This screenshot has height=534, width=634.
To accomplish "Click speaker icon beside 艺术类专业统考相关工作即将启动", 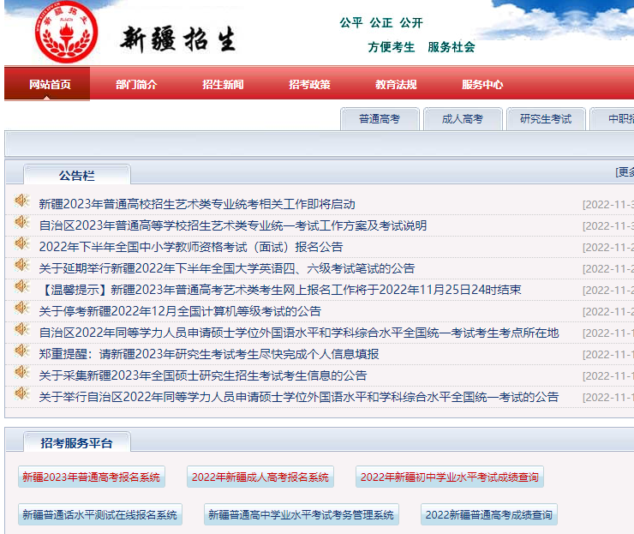I will coord(21,201).
